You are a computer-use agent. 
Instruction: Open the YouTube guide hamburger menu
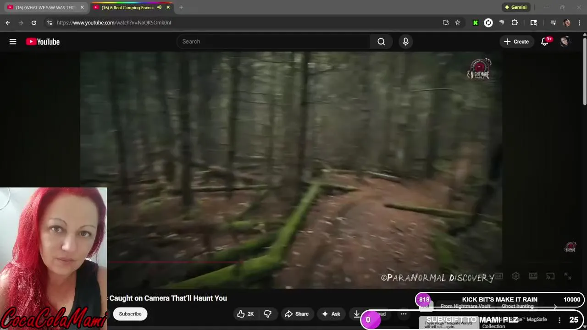click(13, 42)
